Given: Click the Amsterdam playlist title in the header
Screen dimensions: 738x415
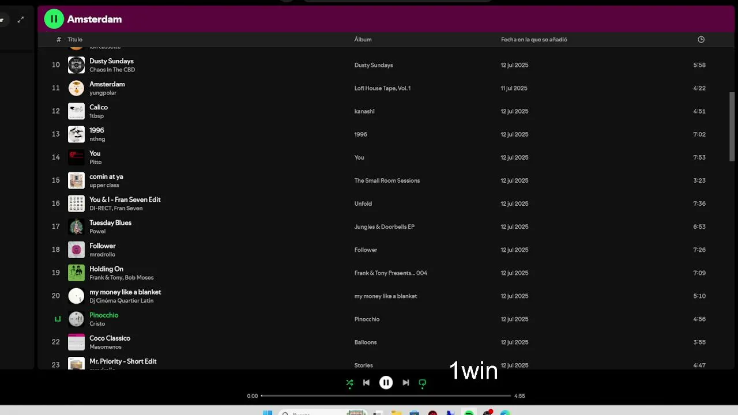Looking at the screenshot, I should pos(95,19).
